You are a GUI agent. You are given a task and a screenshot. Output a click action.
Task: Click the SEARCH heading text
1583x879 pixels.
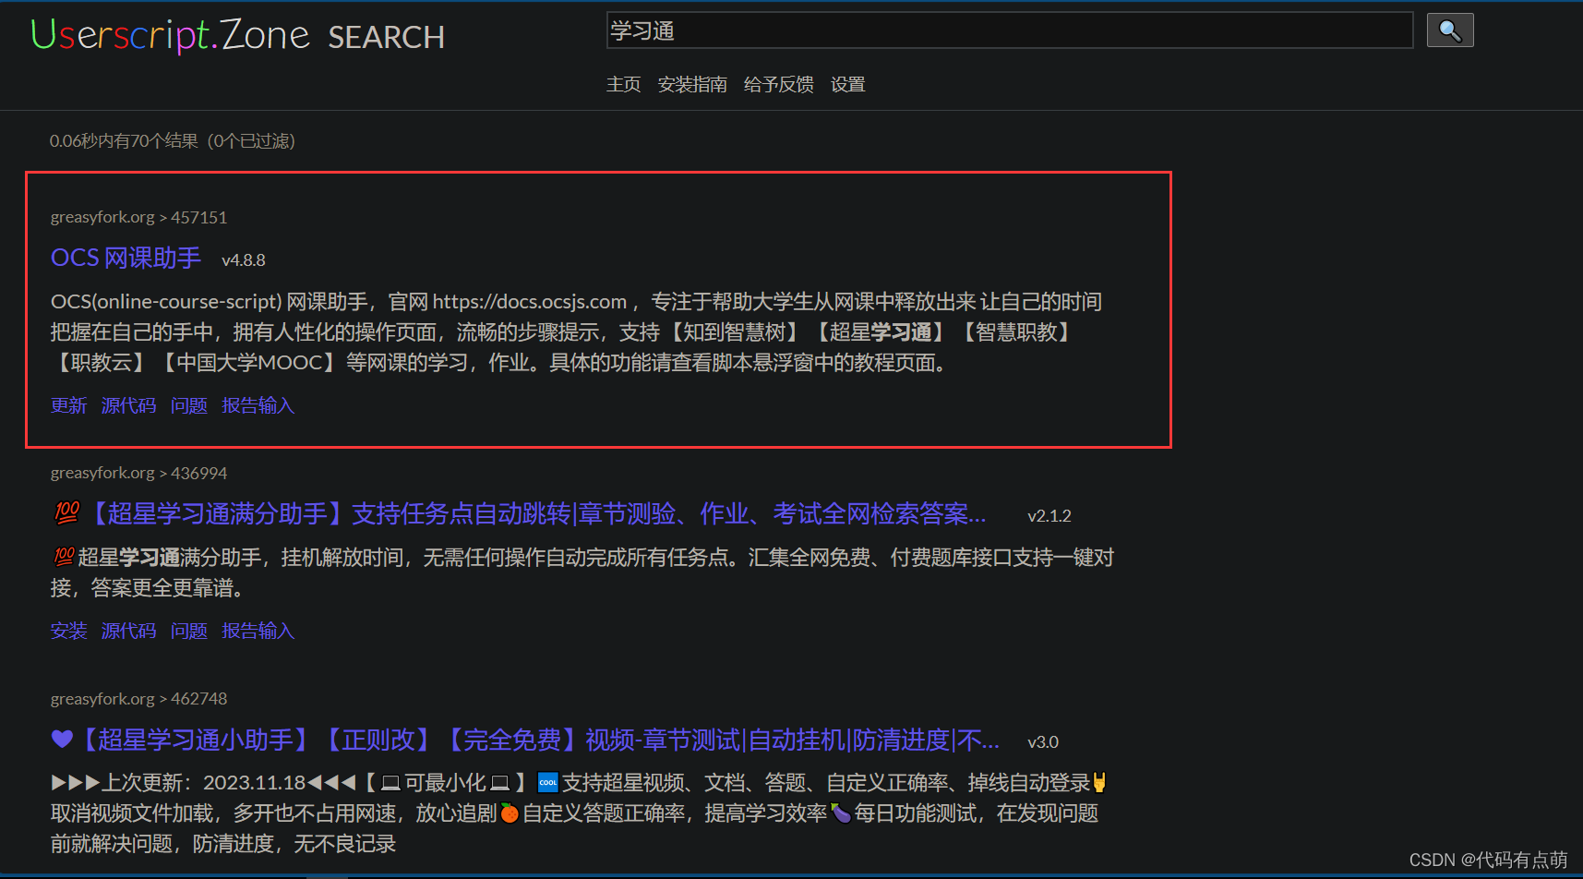(x=387, y=37)
